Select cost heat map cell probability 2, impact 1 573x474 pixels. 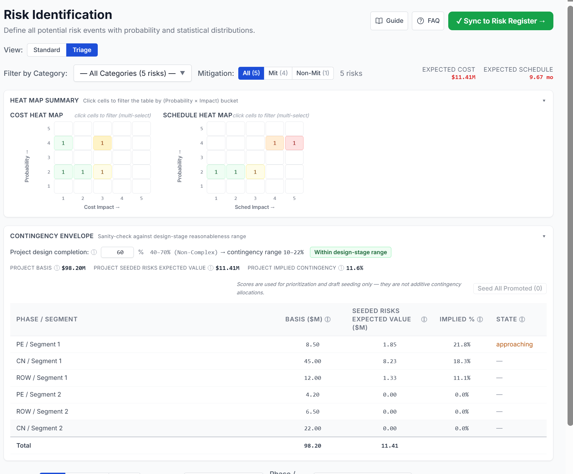[63, 172]
